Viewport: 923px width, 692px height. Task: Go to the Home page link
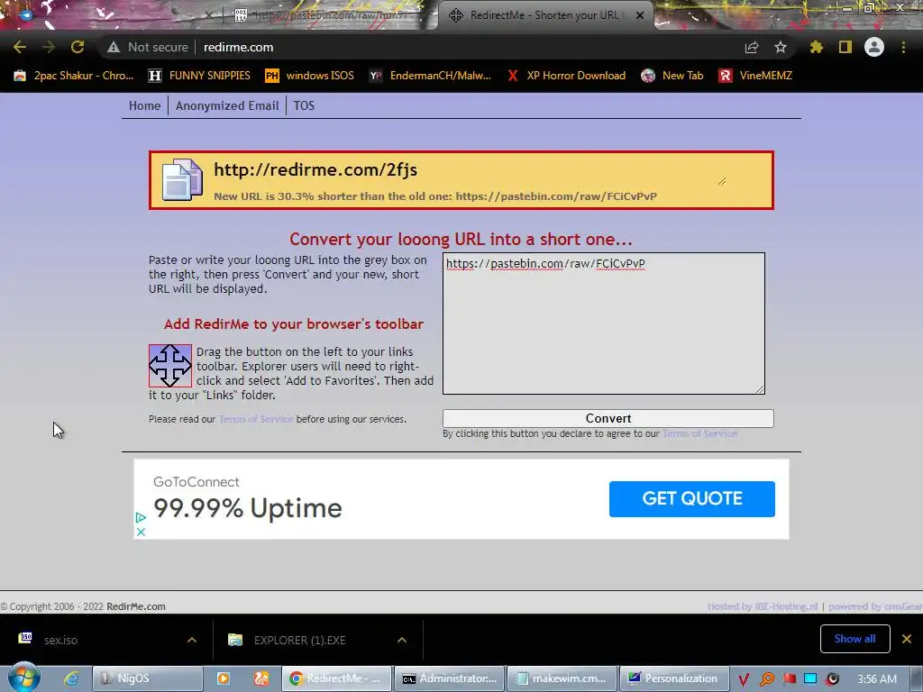145,106
